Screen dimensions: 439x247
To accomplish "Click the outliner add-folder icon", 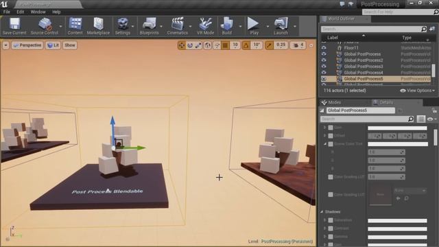I will point(432,29).
